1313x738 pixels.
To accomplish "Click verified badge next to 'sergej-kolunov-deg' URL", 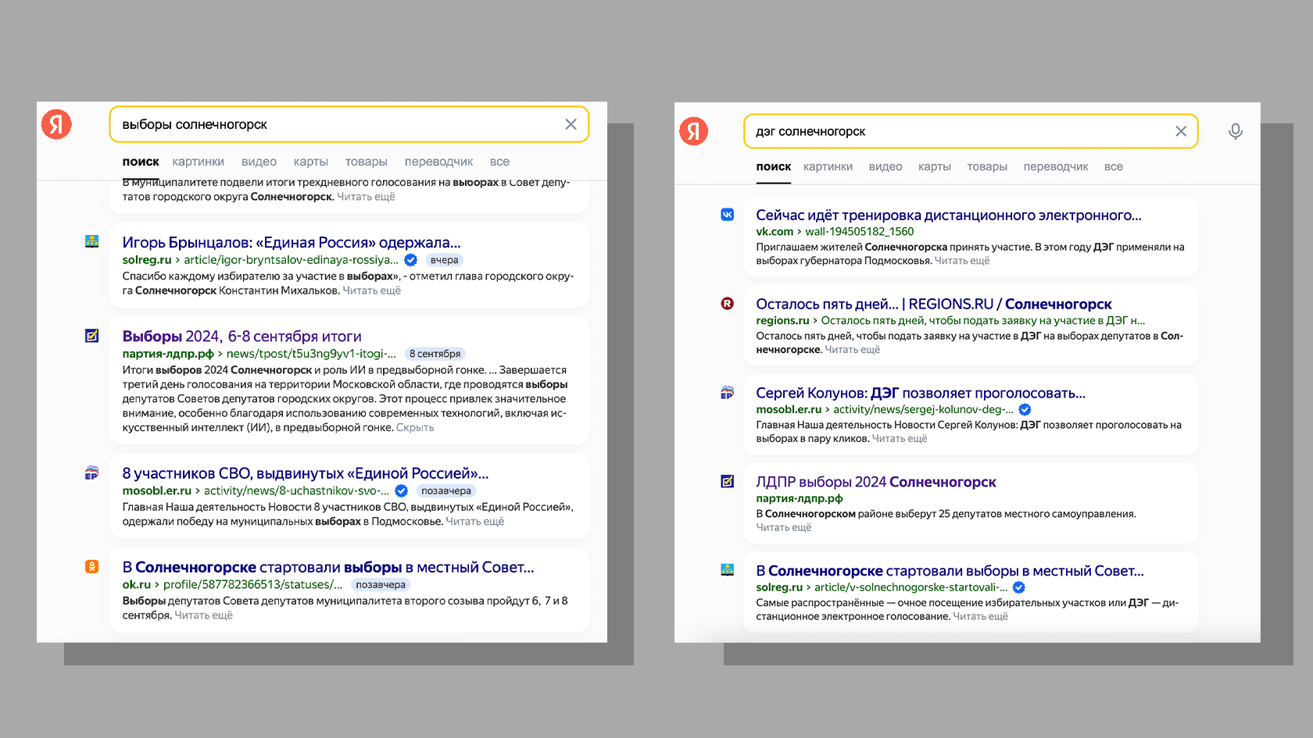I will pyautogui.click(x=1025, y=409).
